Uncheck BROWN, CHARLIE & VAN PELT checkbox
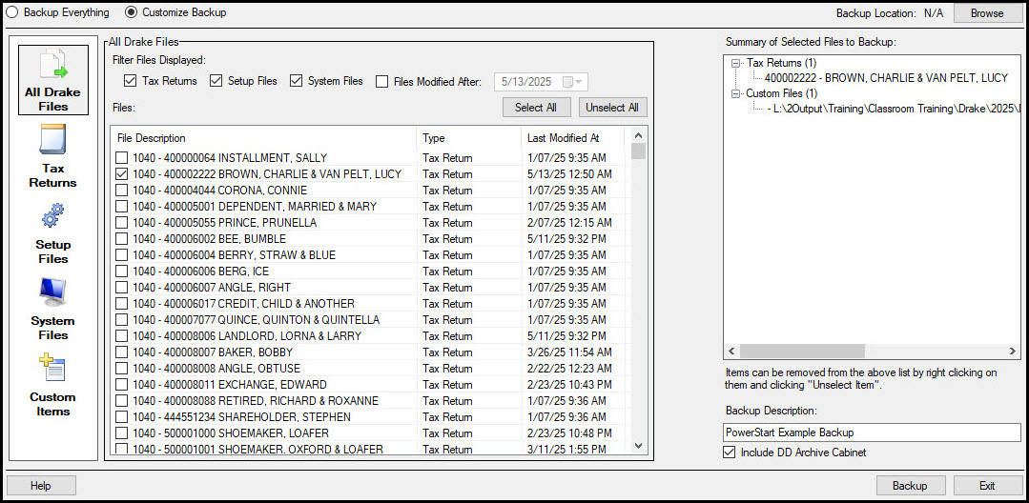Screen dimensions: 1029x503 (121, 174)
